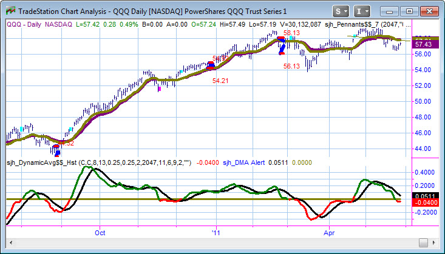Click the red 58.13 pennant price label
445x254 pixels.
pos(291,33)
